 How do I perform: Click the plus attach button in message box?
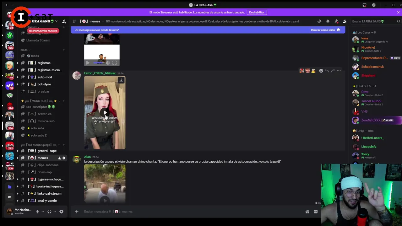pos(77,212)
